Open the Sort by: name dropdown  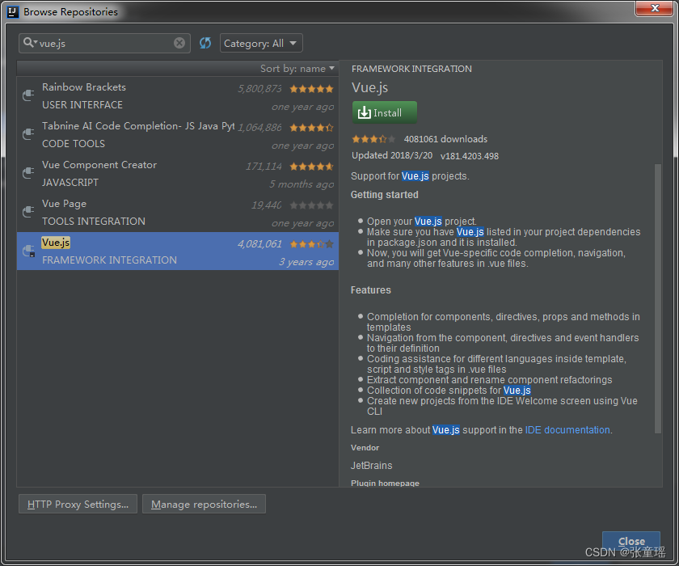297,69
